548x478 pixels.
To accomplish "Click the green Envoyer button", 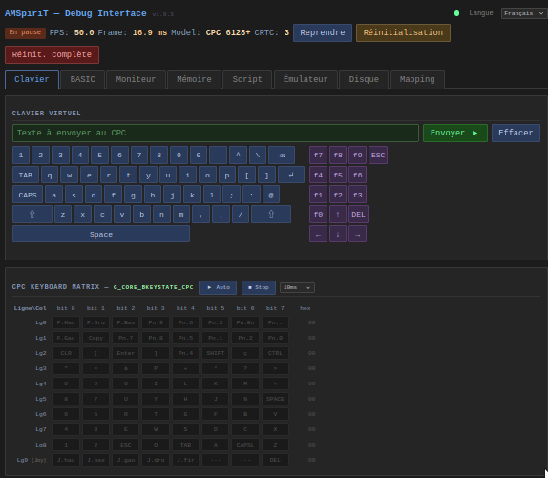I will tap(454, 133).
